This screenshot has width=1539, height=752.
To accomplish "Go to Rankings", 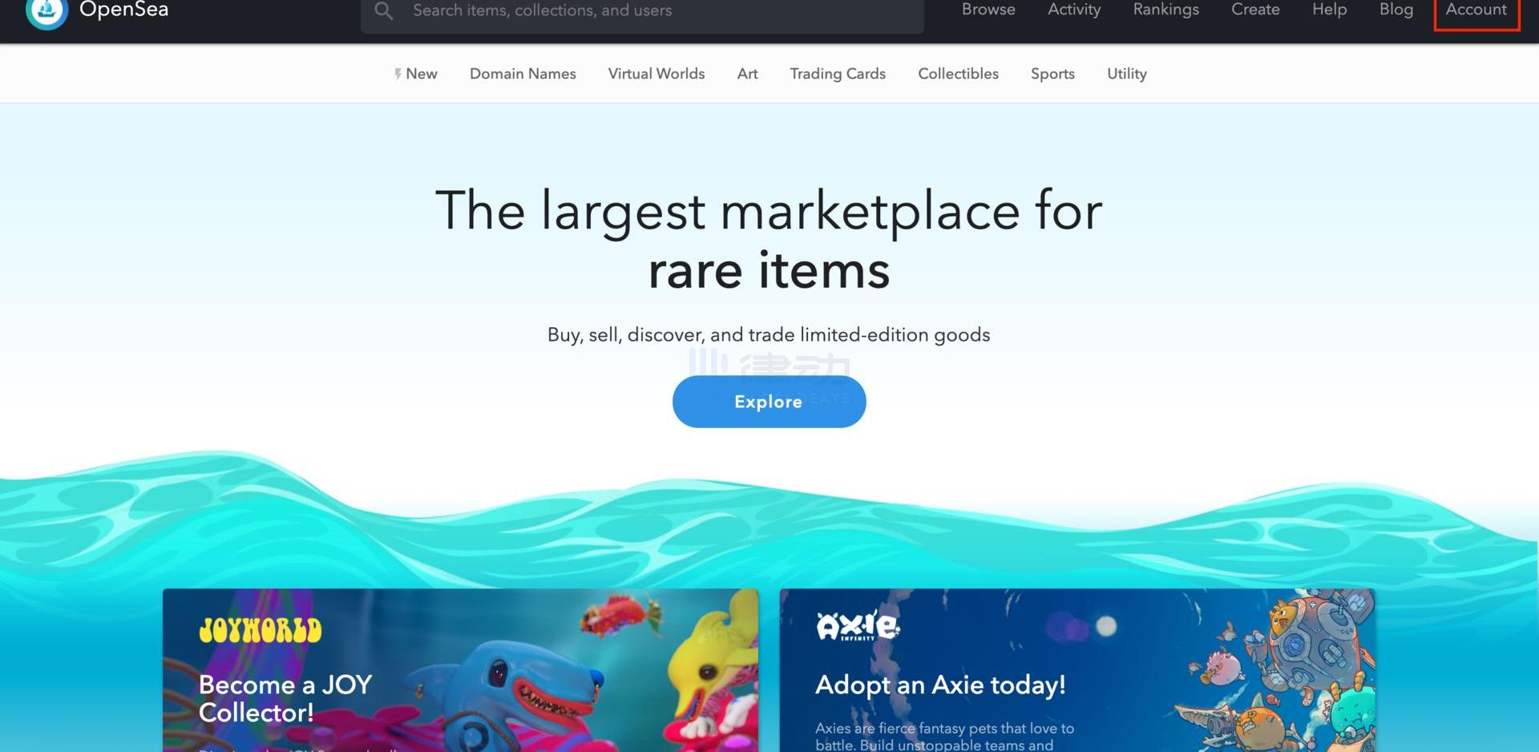I will 1165,10.
